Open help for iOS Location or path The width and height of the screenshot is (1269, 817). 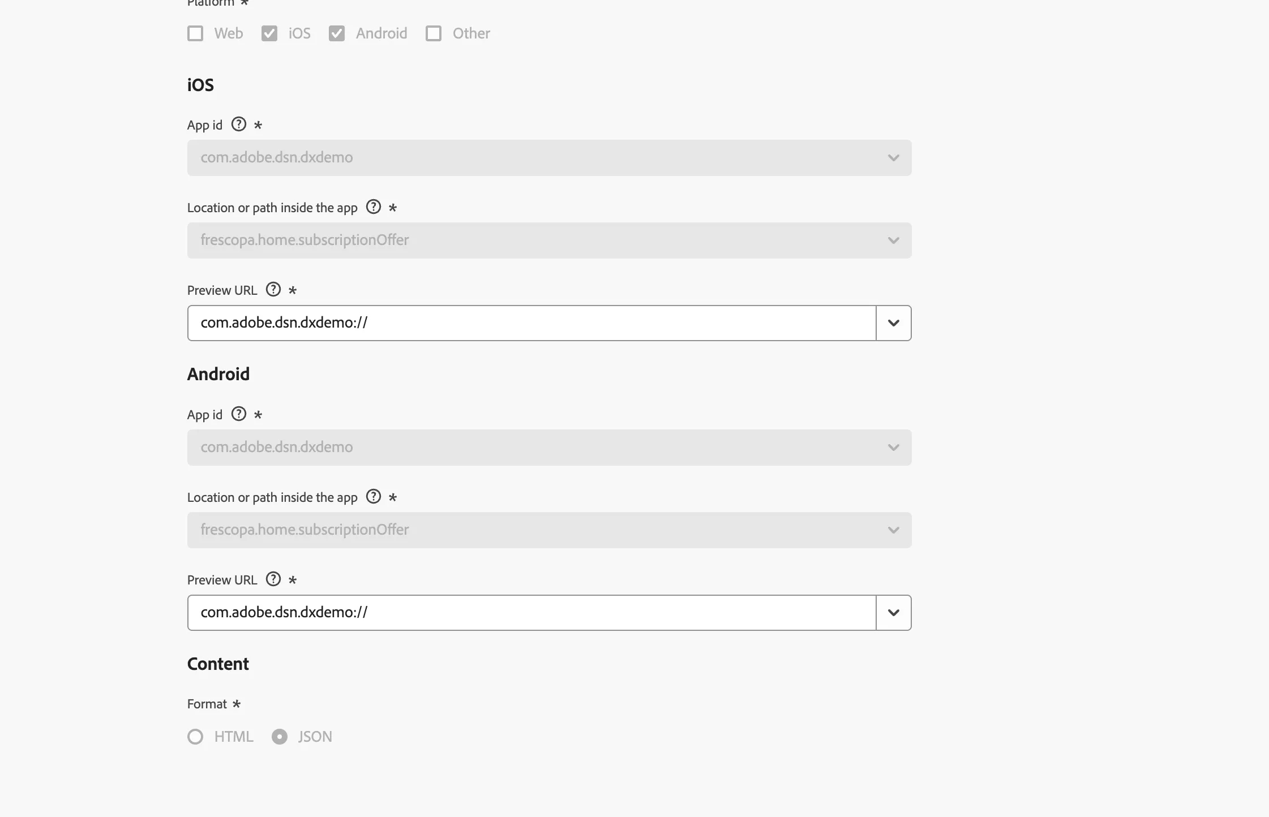point(374,207)
